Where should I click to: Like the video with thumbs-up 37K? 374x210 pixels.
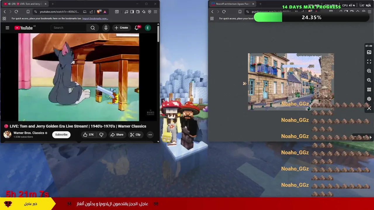point(88,134)
